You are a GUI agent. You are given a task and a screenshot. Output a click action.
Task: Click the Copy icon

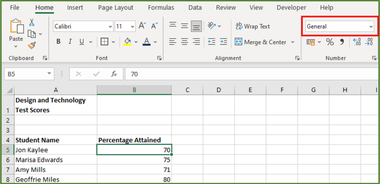point(32,34)
